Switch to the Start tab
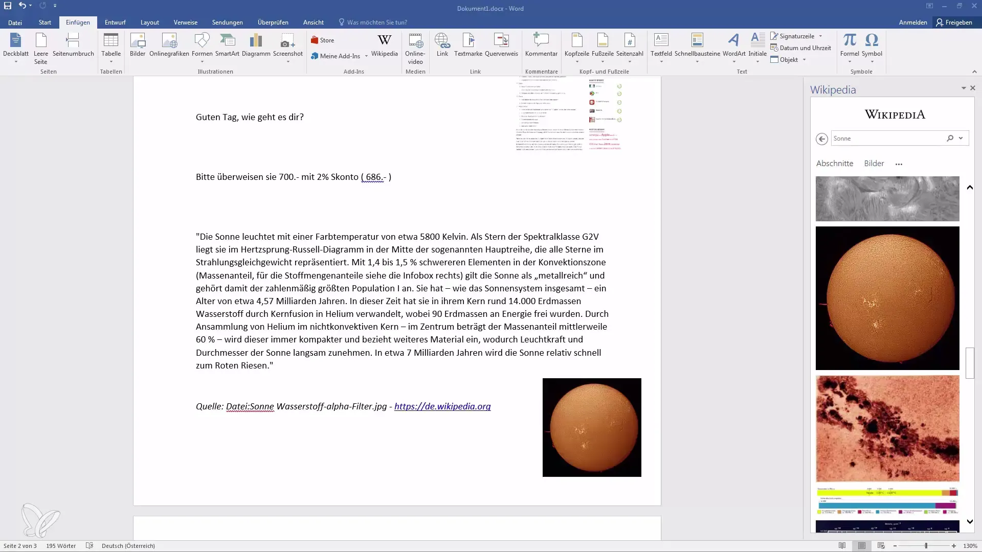 (x=45, y=22)
